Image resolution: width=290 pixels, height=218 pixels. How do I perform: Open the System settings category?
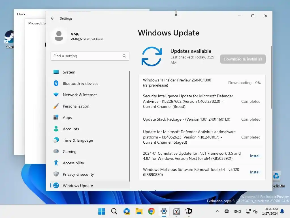click(90, 72)
